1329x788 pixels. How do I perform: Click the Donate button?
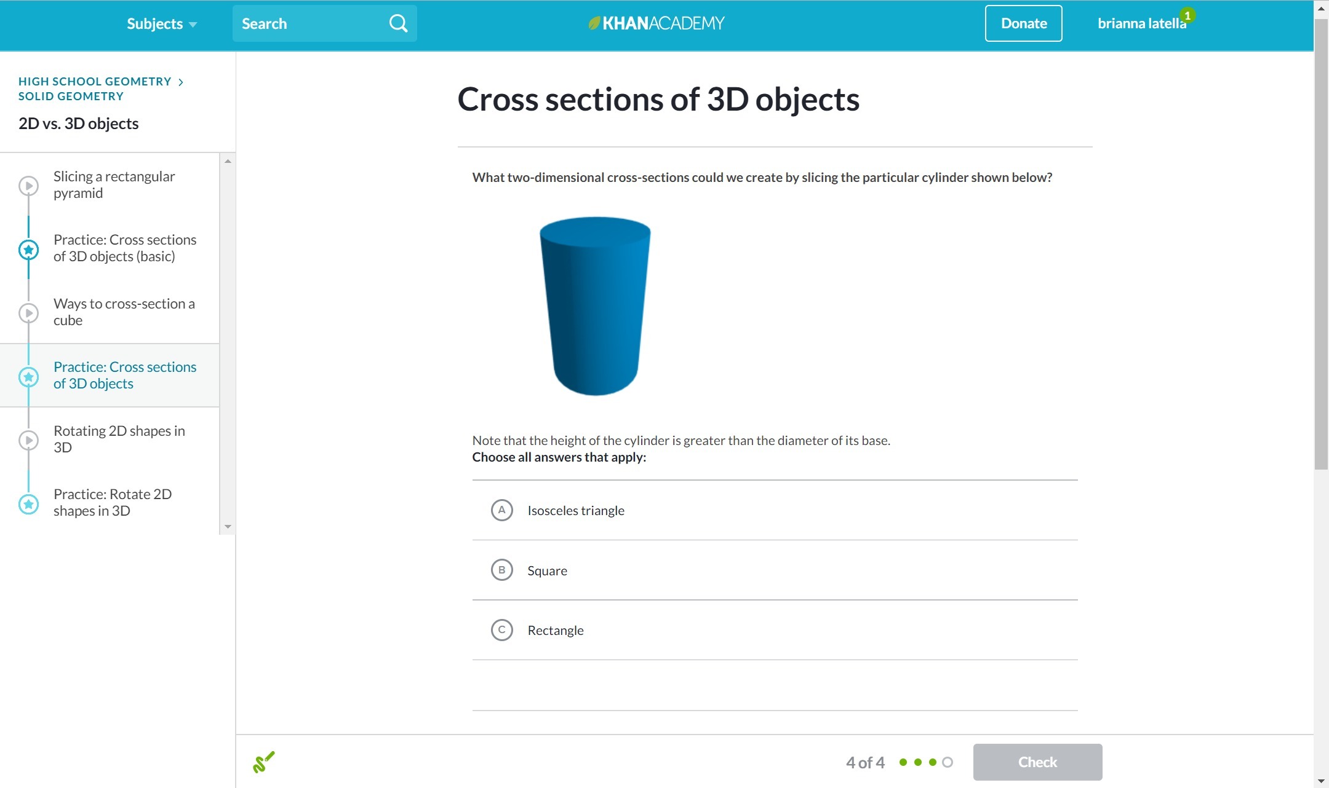[x=1023, y=23]
